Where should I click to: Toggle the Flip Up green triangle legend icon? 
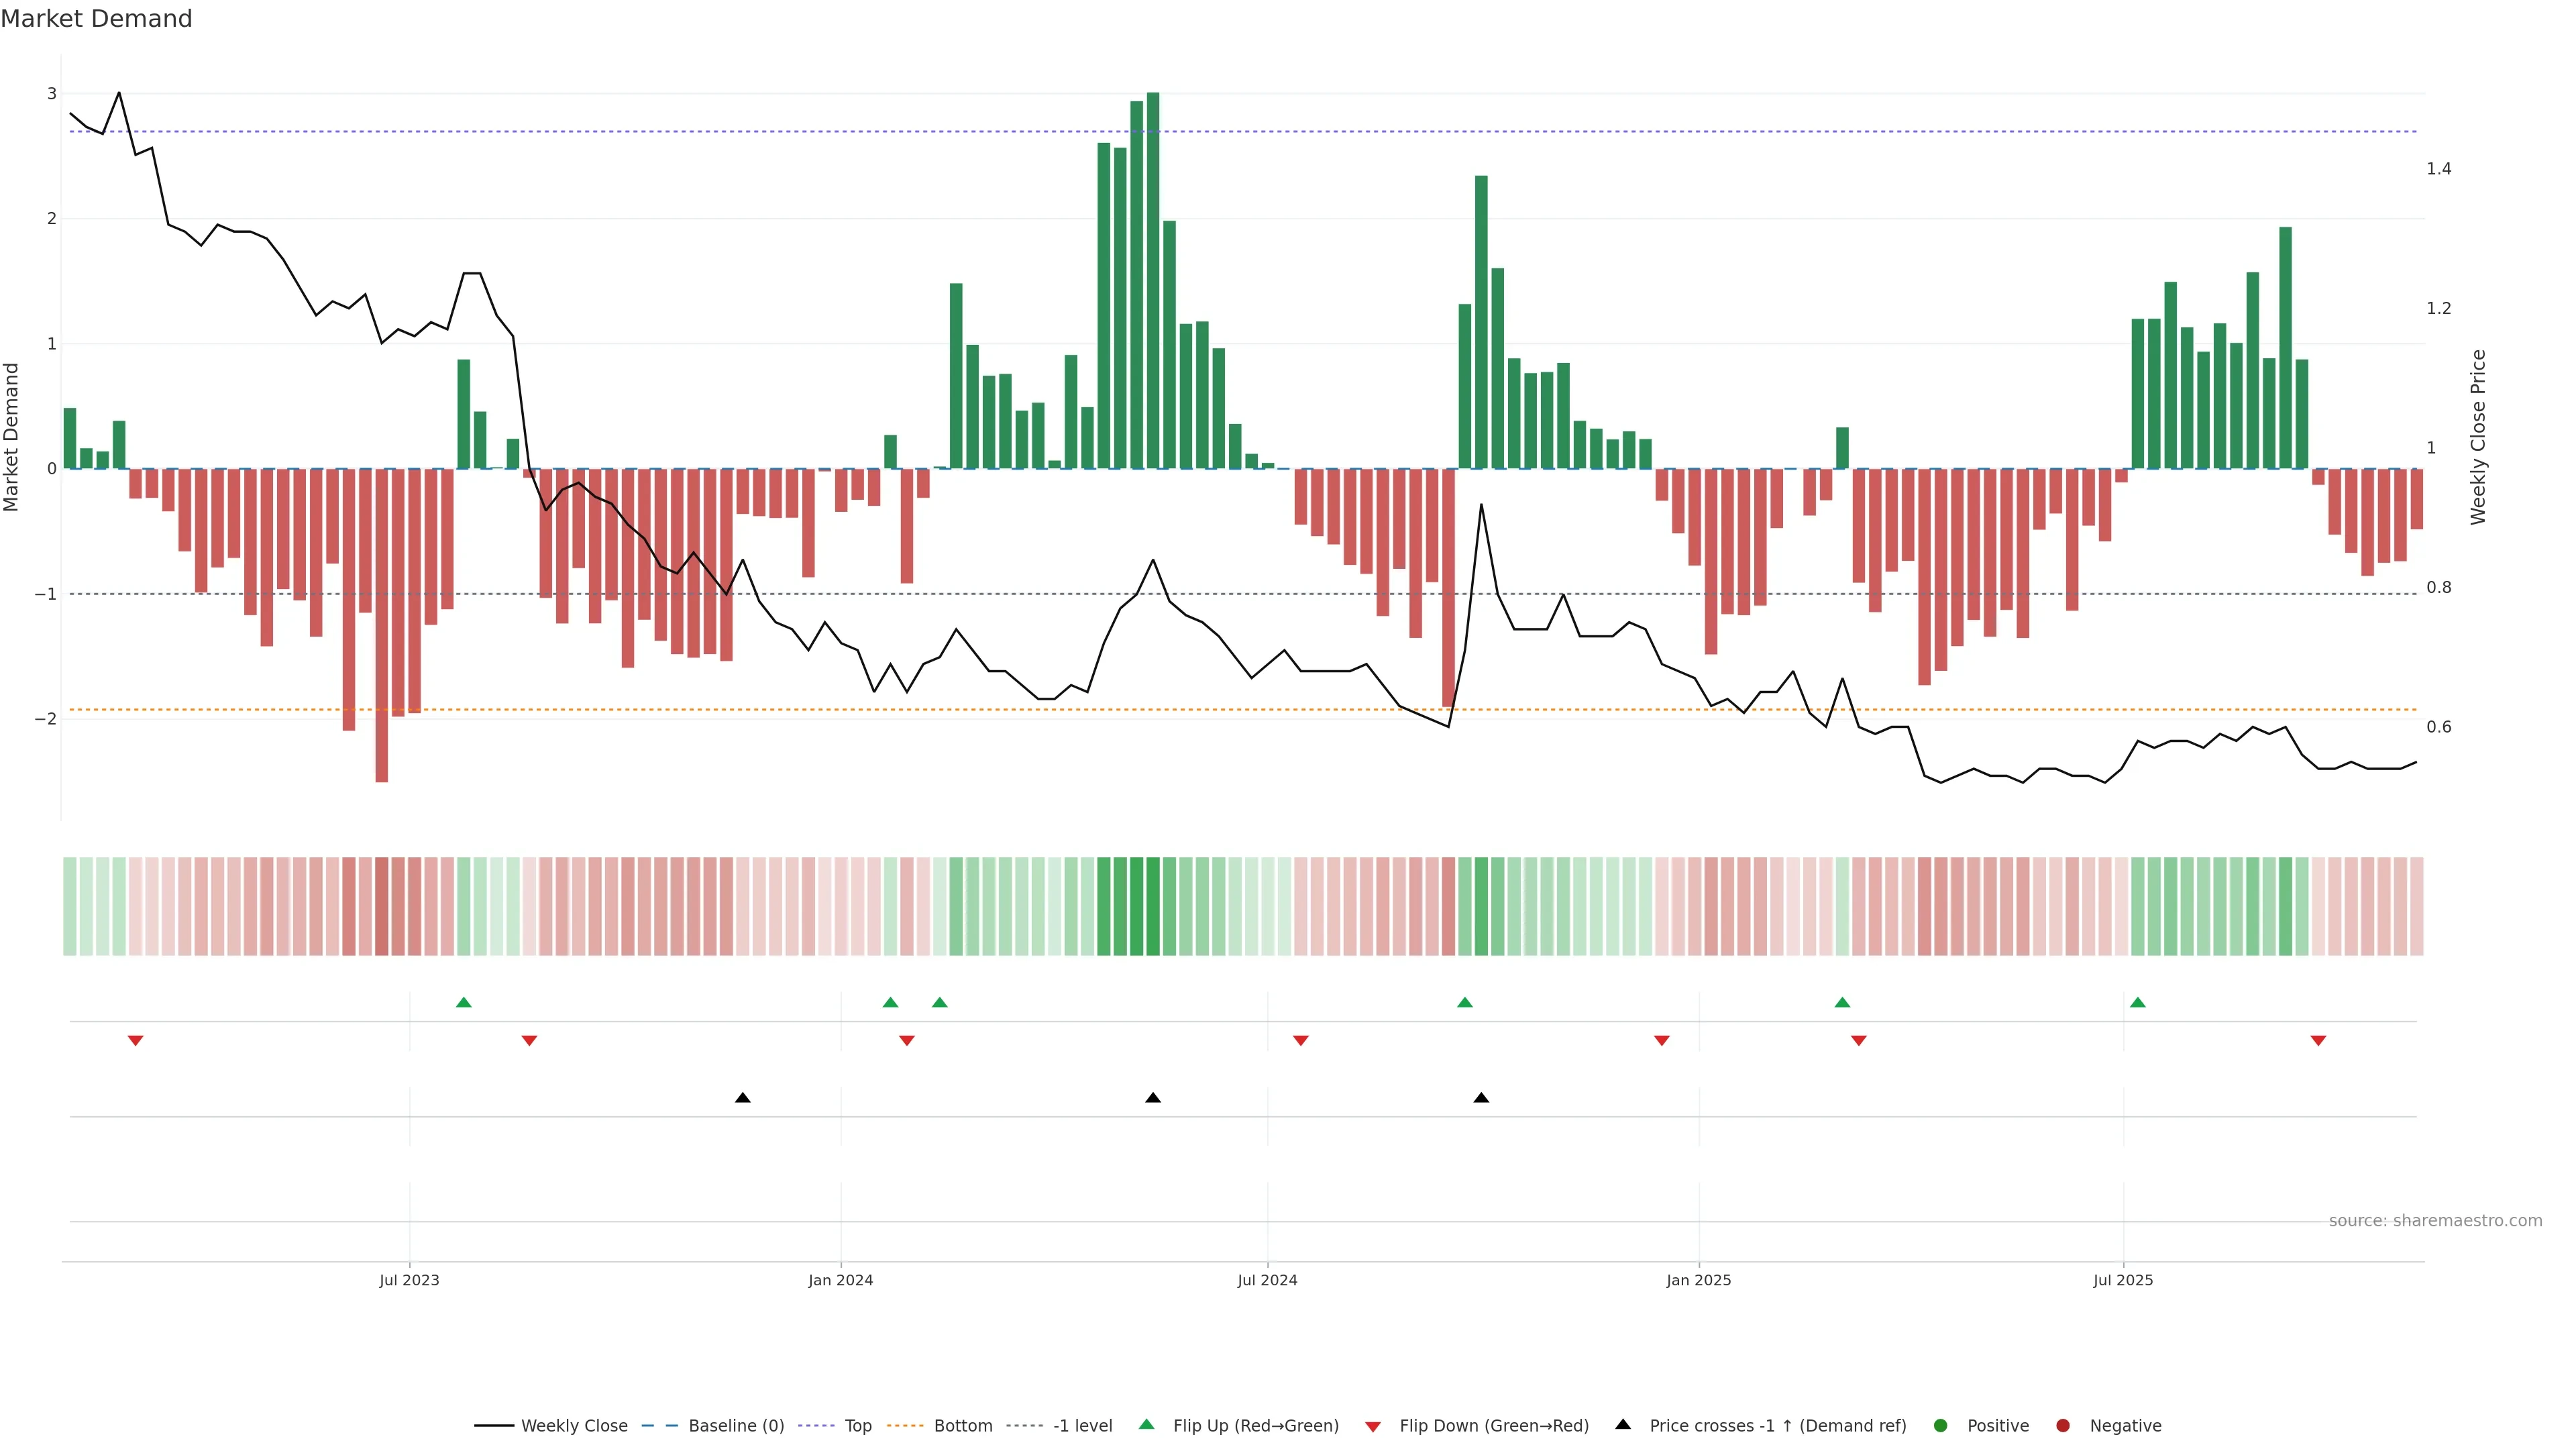pos(1146,1424)
